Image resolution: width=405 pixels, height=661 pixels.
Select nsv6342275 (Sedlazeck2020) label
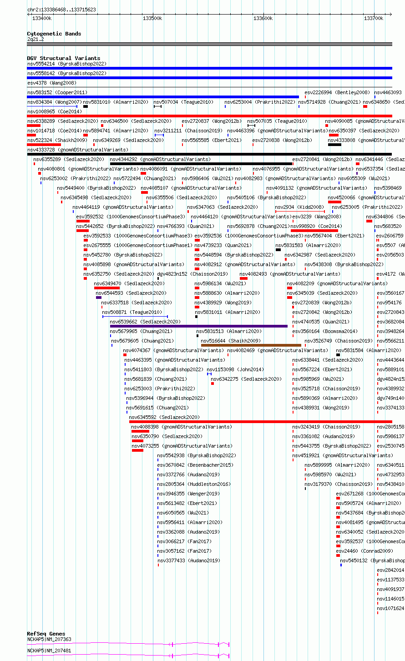(x=246, y=379)
